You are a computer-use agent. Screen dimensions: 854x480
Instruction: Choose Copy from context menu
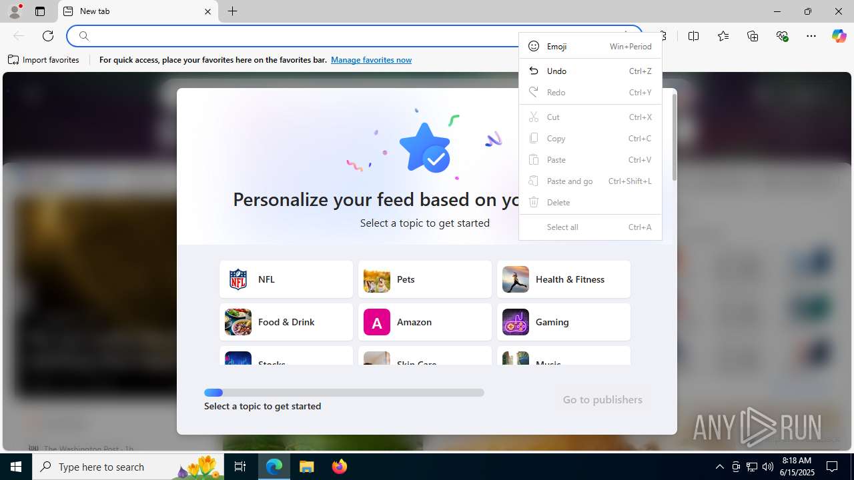(x=590, y=138)
